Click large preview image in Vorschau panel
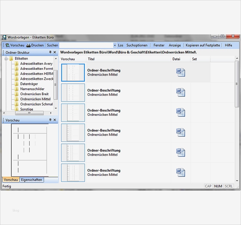241x225 pixels. point(29,150)
